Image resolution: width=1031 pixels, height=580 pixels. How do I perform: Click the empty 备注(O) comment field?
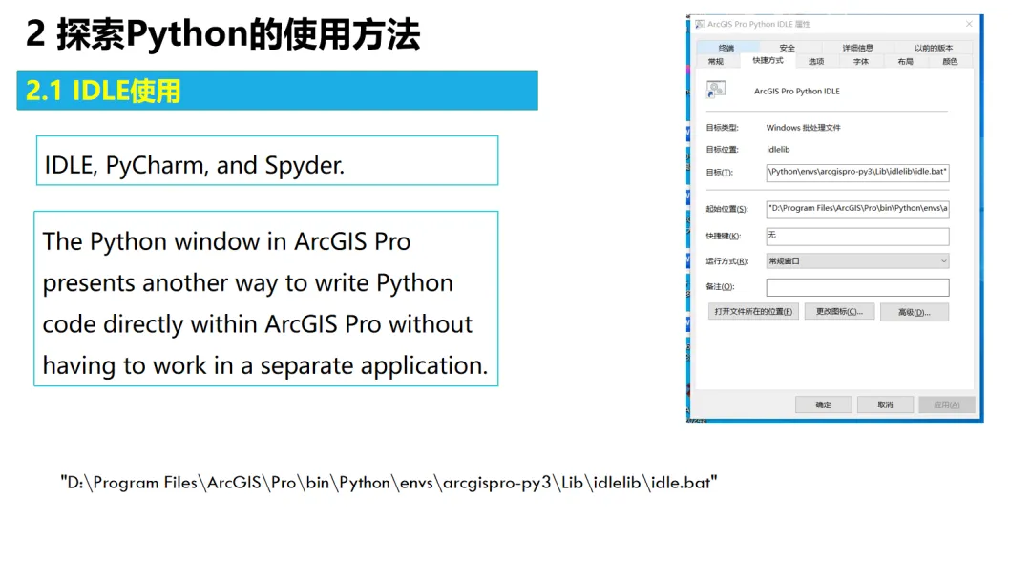tap(857, 287)
